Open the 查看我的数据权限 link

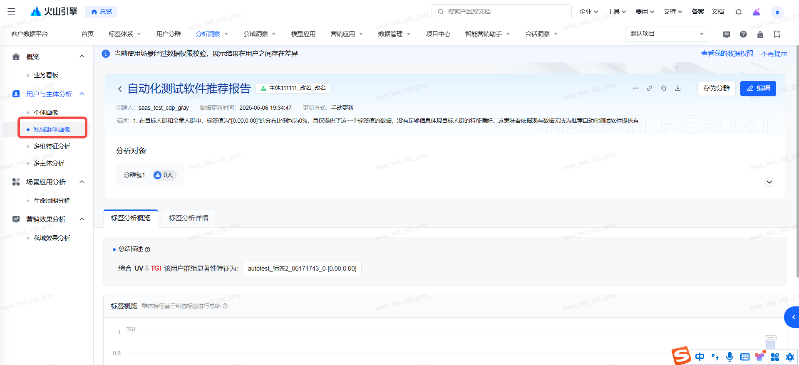click(x=727, y=54)
